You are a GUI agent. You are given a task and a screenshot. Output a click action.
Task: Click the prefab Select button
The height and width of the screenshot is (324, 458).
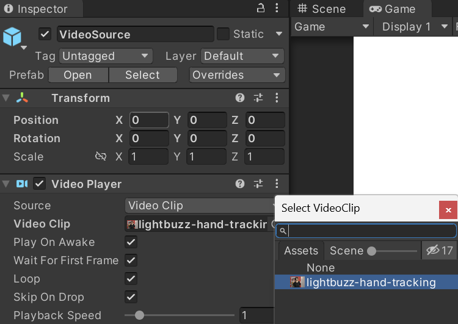(142, 75)
